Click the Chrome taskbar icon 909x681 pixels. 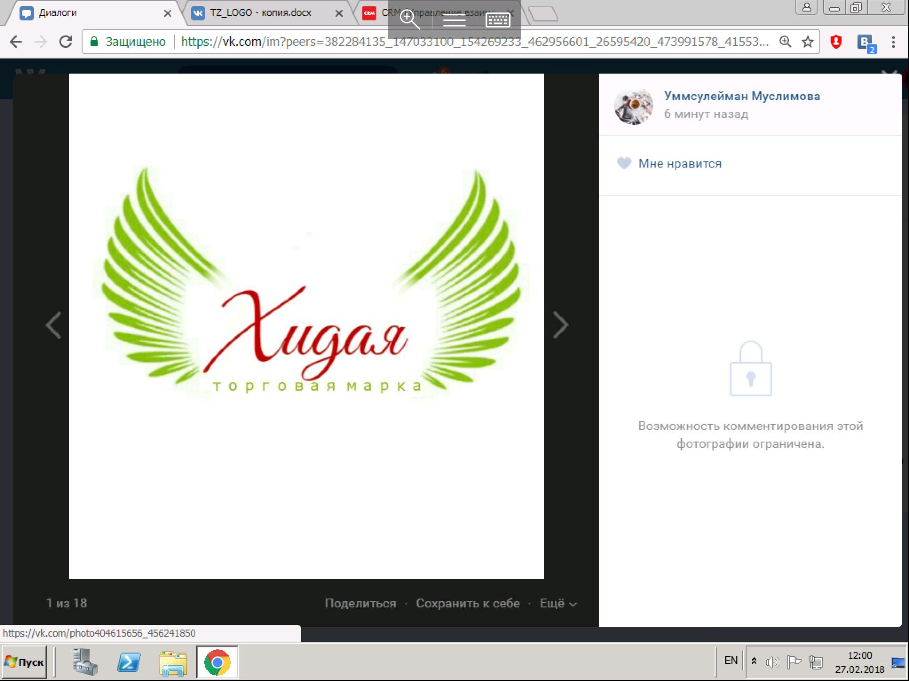217,662
